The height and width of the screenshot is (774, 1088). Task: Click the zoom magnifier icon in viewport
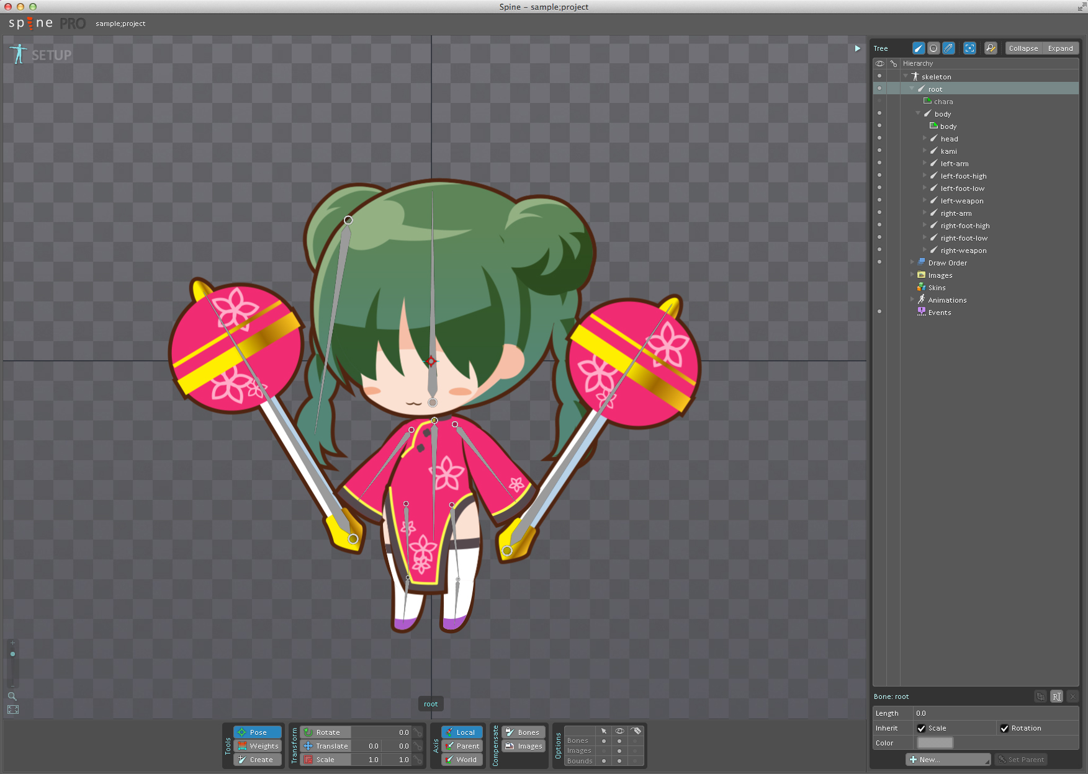click(12, 696)
